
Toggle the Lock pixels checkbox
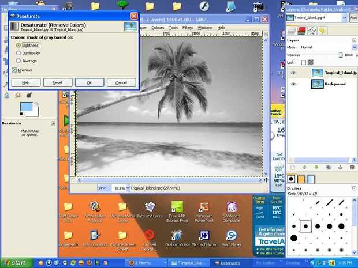click(x=303, y=62)
